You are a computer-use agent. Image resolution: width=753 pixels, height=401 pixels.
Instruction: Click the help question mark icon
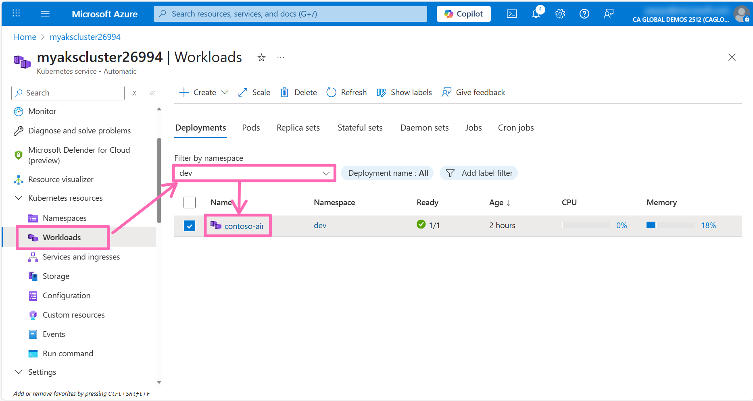tap(584, 14)
